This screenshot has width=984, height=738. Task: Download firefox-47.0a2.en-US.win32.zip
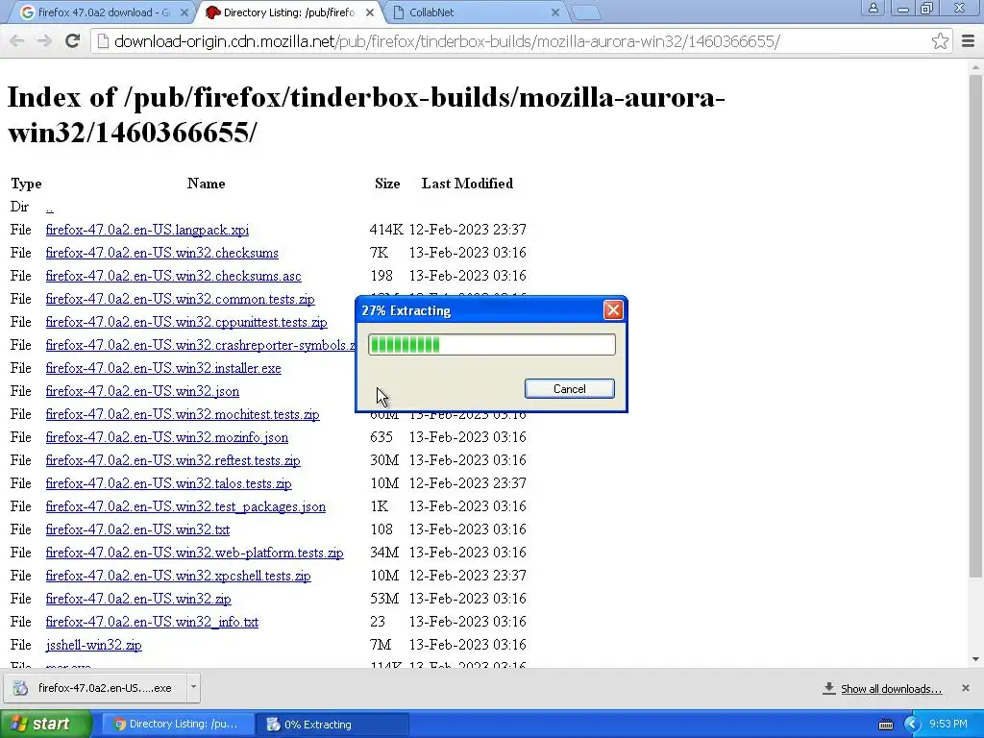tap(138, 599)
